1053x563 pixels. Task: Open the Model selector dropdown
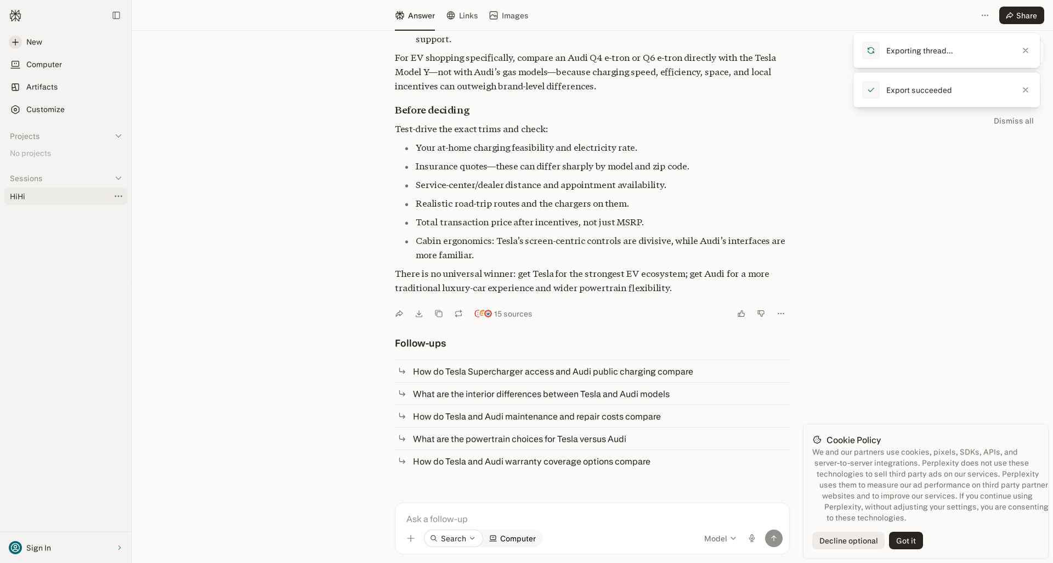tap(720, 538)
